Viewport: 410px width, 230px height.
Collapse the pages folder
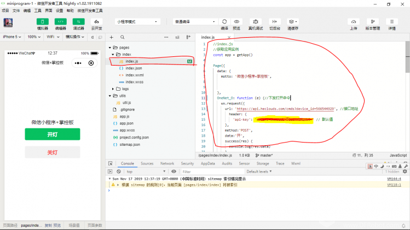110,48
